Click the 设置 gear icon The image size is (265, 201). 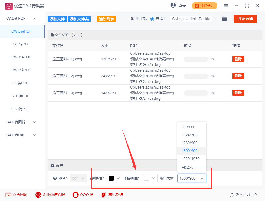tap(52, 166)
